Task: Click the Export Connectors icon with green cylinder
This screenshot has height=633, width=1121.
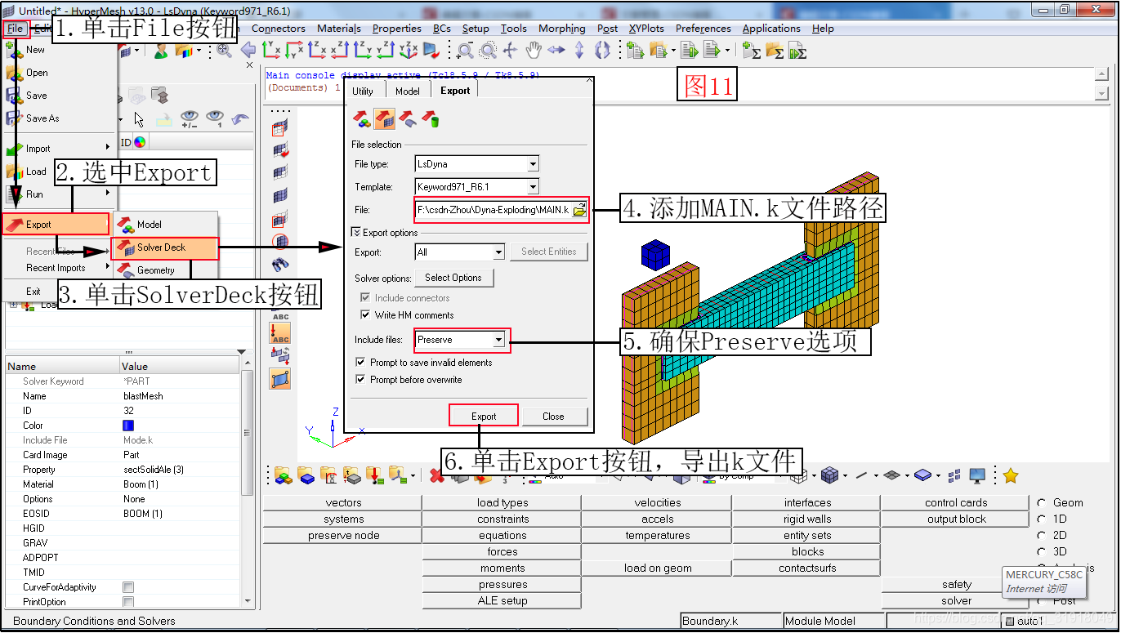Action: [x=430, y=120]
